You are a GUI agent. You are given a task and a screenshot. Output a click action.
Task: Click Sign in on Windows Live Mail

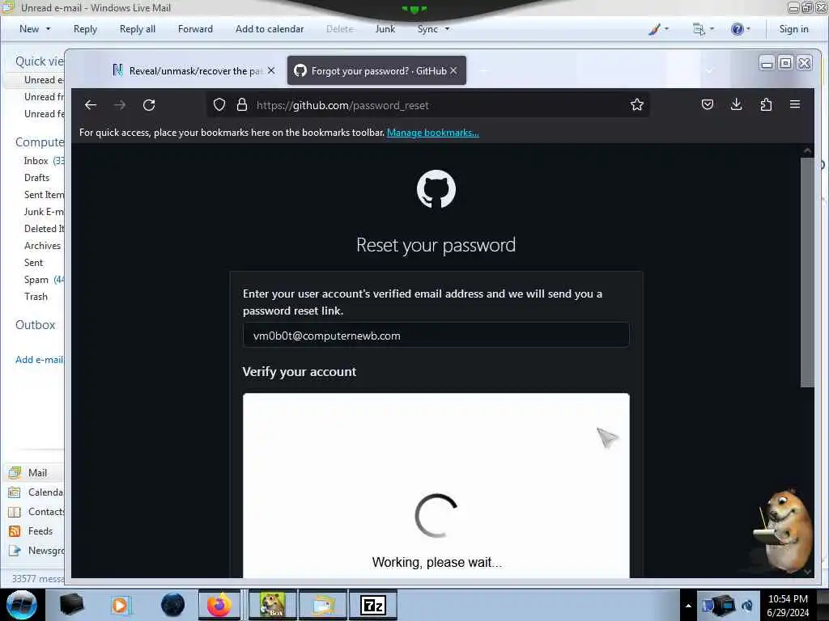[793, 29]
